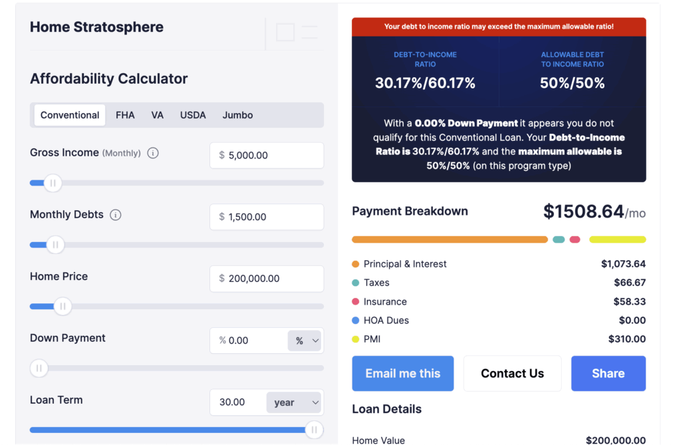681x445 pixels.
Task: Click the Share button
Action: pyautogui.click(x=608, y=373)
